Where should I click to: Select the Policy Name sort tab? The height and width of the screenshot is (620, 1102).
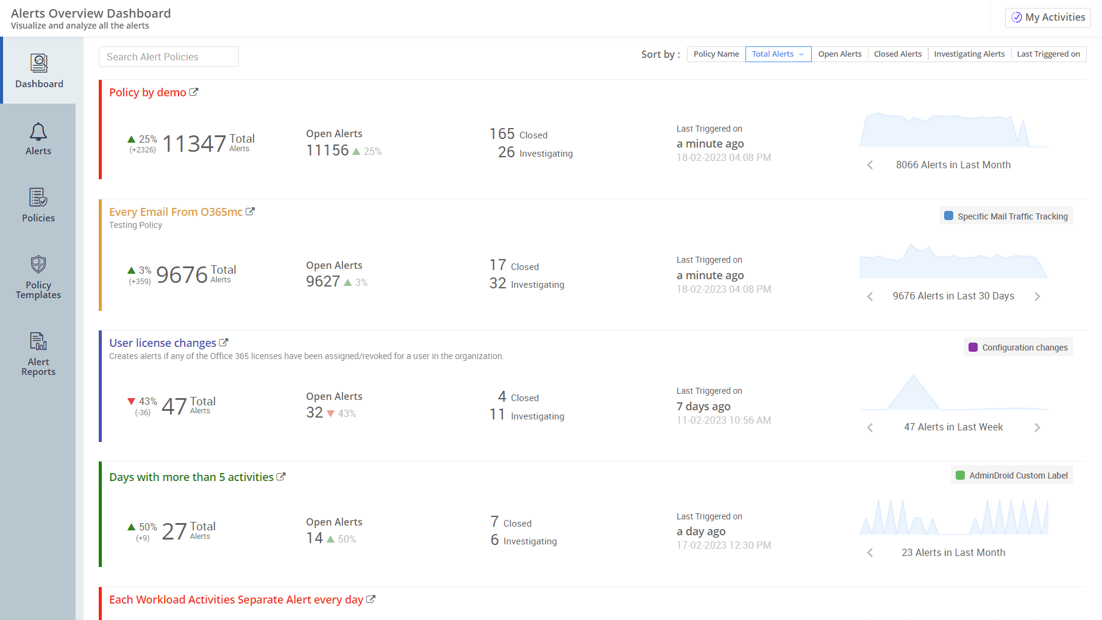716,54
